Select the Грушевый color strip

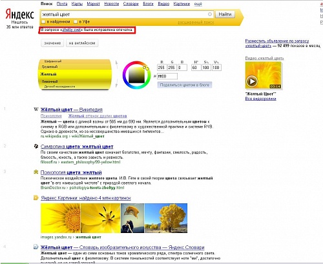coord(75,66)
